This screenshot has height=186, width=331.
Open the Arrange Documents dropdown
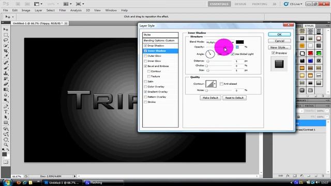pyautogui.click(x=68, y=4)
